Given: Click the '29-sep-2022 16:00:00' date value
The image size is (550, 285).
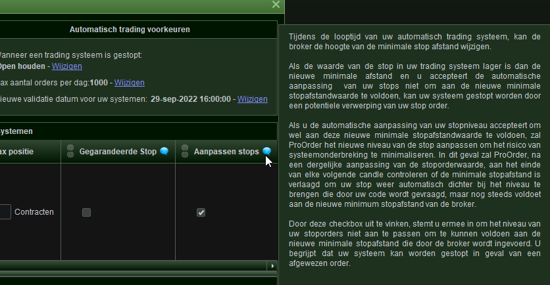Looking at the screenshot, I should tap(191, 99).
